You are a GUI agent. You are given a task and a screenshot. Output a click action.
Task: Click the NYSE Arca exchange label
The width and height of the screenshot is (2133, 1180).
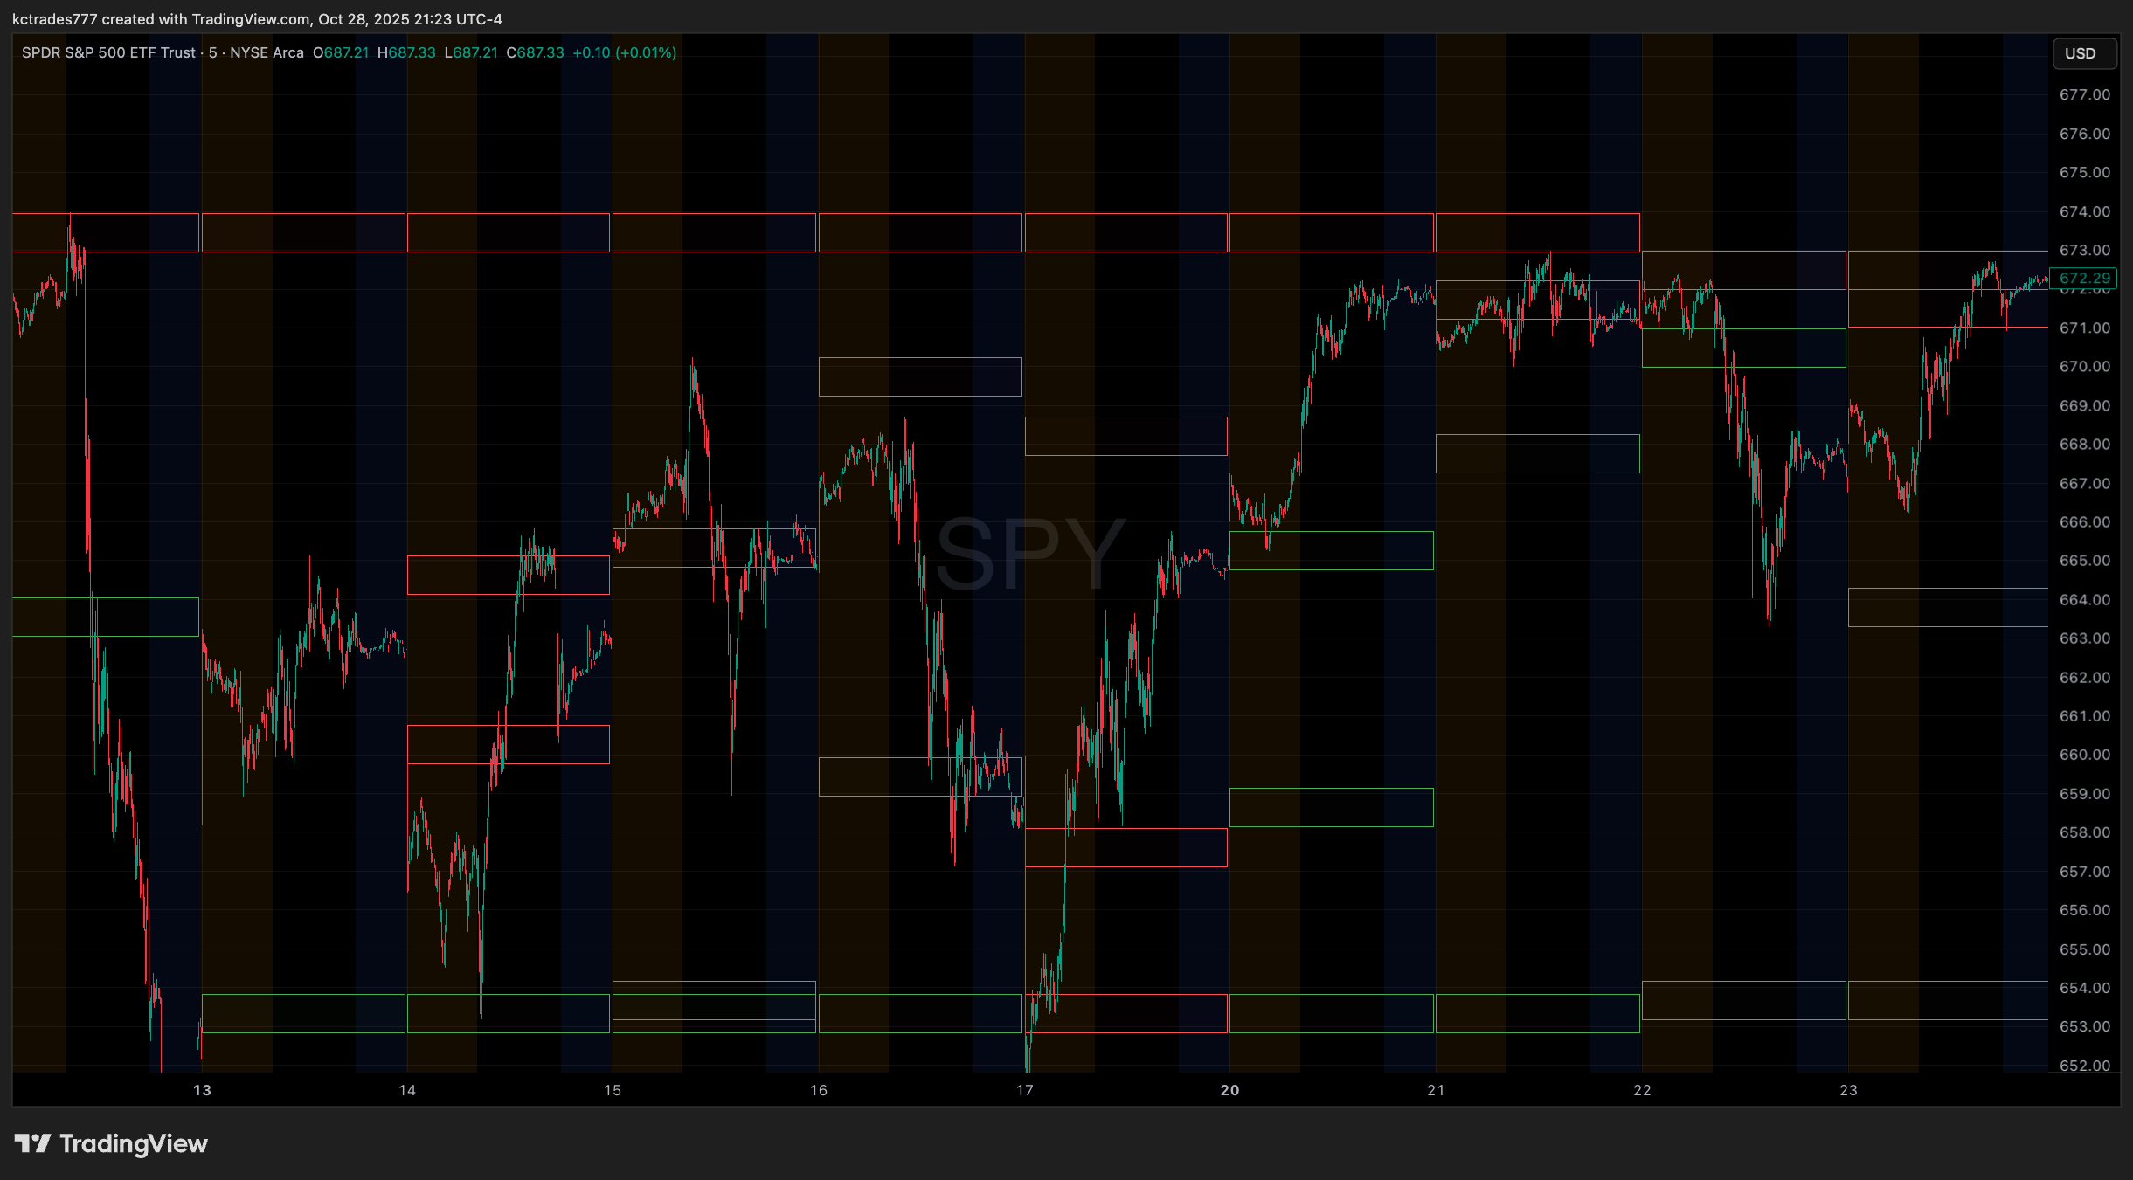(x=267, y=52)
